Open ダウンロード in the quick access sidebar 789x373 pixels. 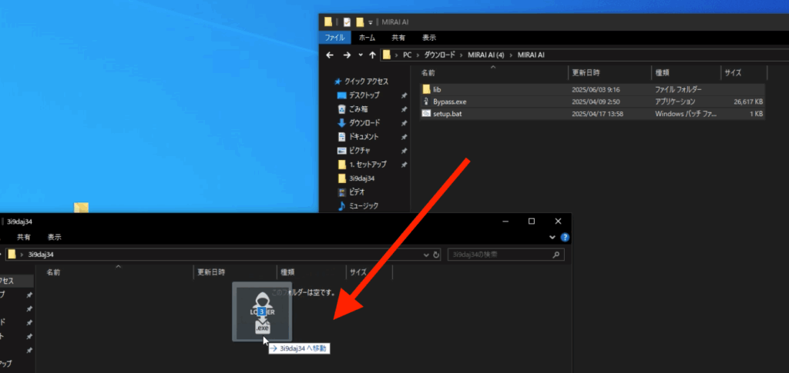pos(364,123)
